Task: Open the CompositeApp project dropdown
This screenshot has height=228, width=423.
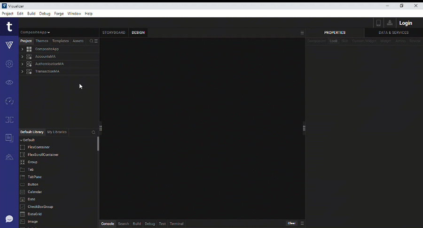Action: 35,32
